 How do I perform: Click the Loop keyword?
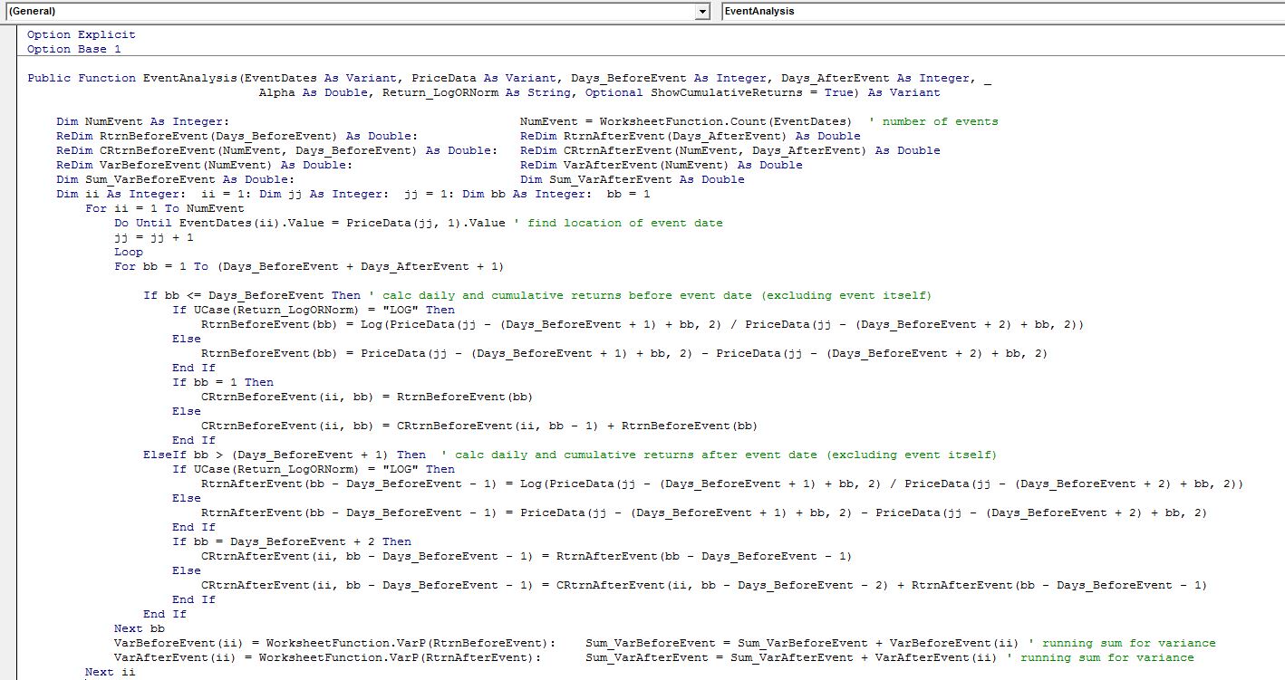[129, 252]
